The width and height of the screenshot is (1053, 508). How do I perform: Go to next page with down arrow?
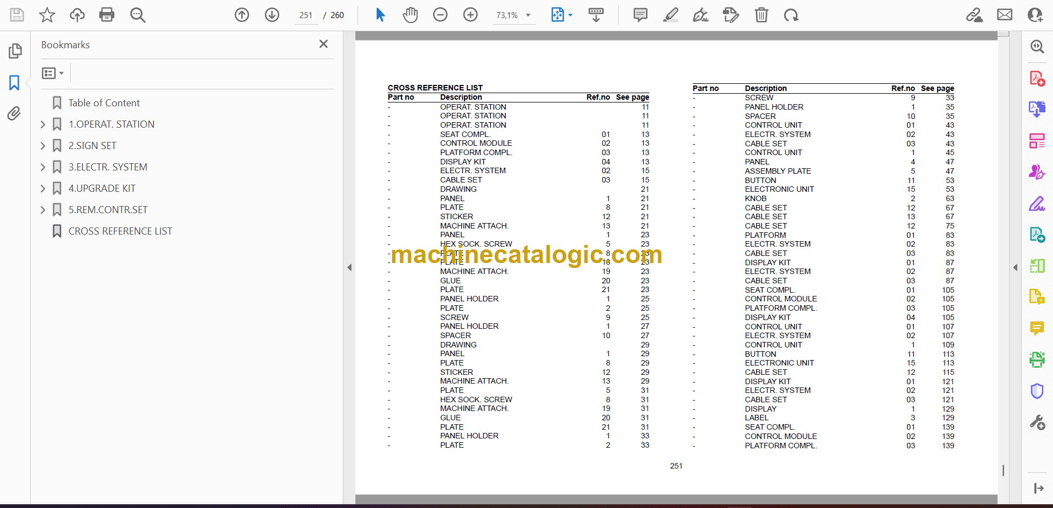click(x=272, y=15)
